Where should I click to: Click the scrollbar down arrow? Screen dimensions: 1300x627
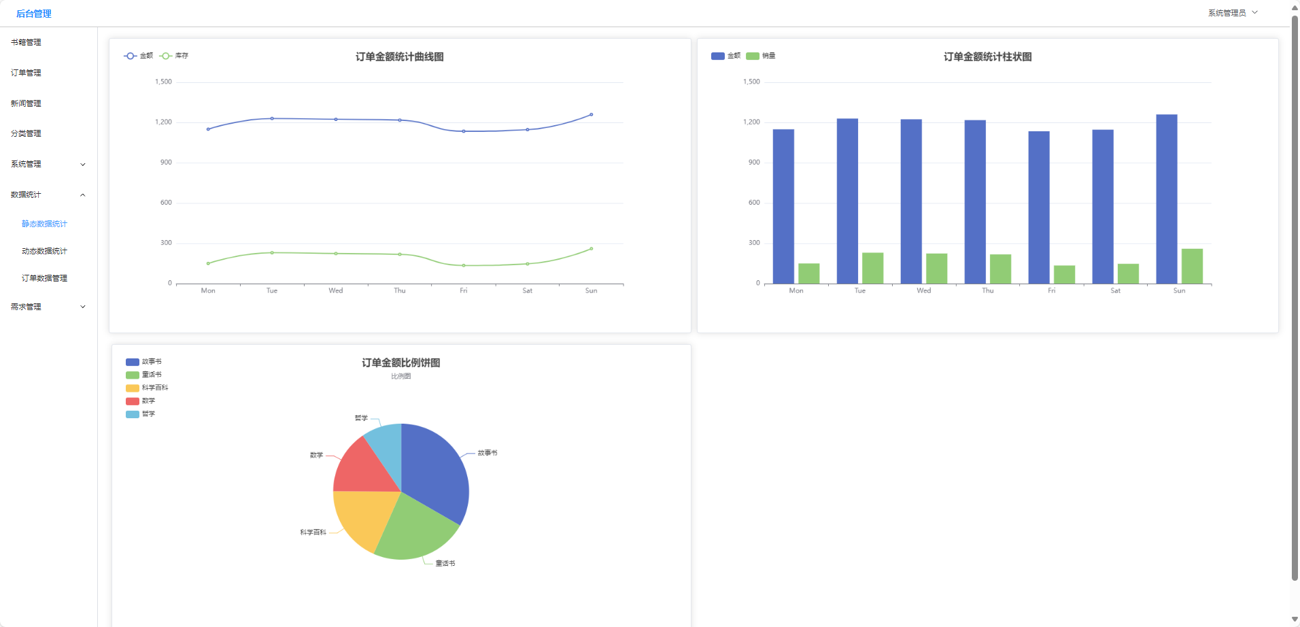(x=1295, y=620)
